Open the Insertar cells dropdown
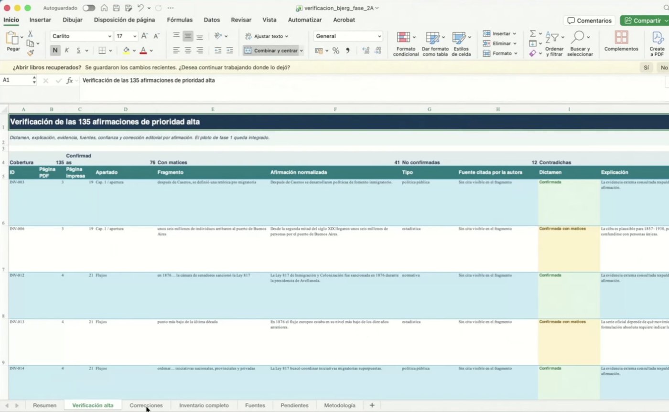This screenshot has height=412, width=669. (x=499, y=33)
